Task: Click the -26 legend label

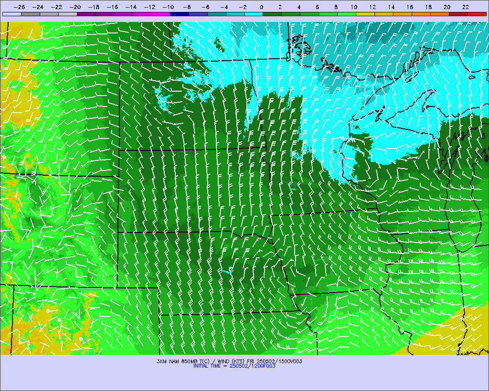Action: coord(19,7)
